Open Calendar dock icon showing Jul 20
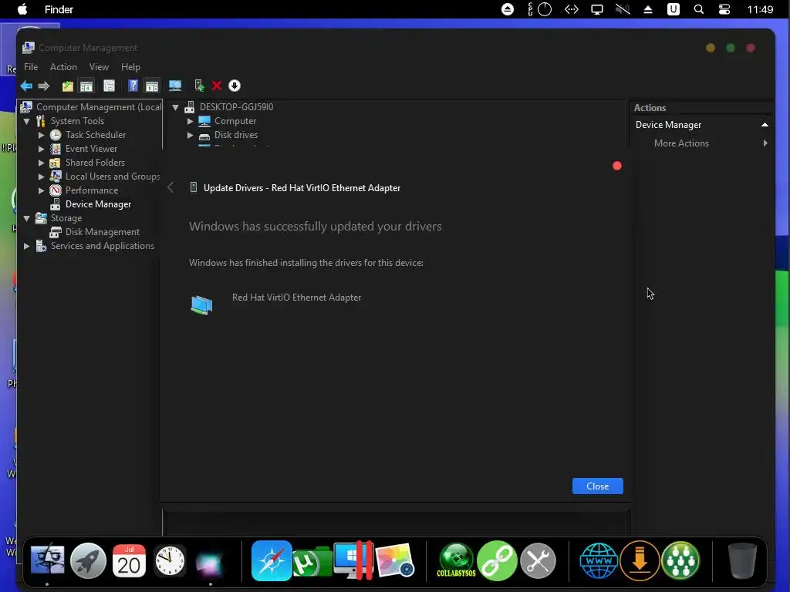790x592 pixels. 129,560
